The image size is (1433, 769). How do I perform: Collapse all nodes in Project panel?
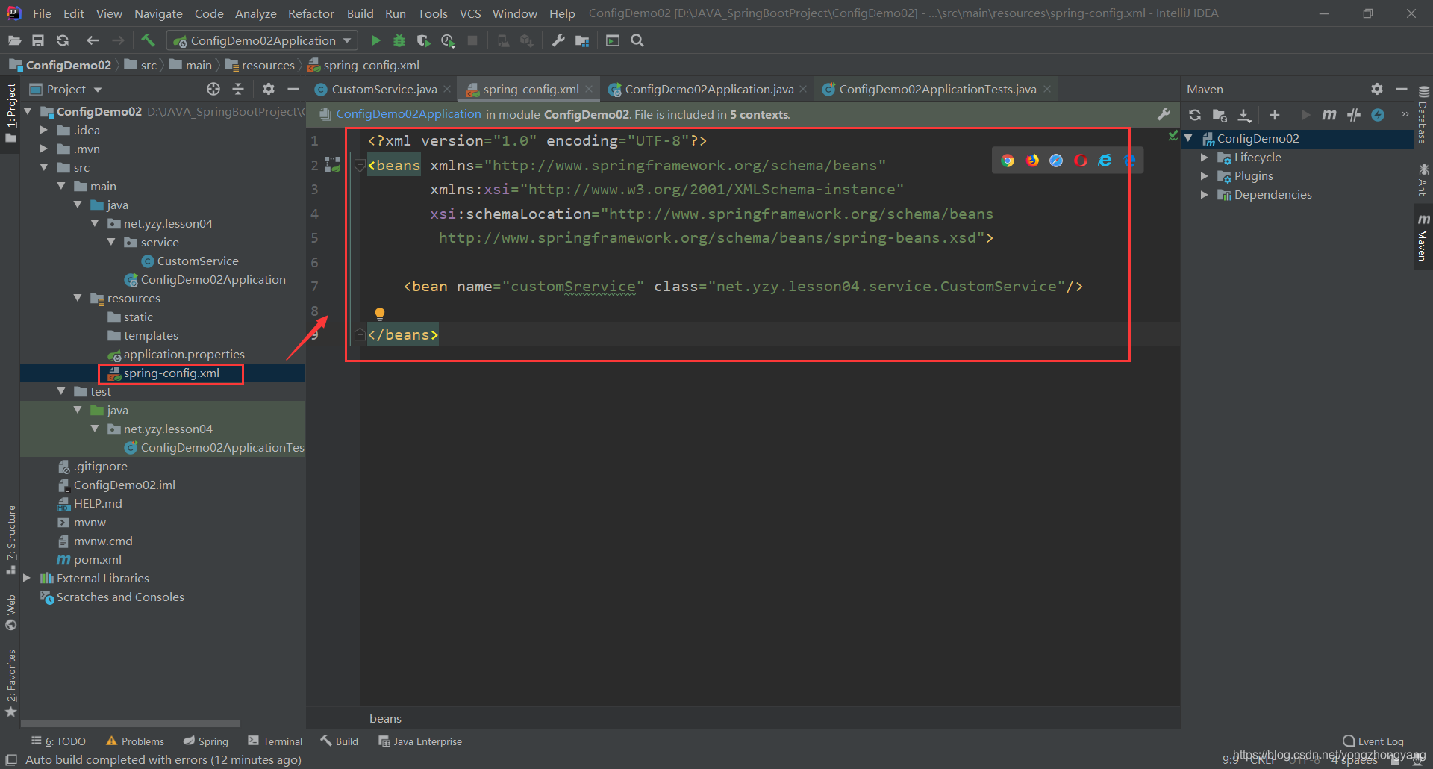[238, 89]
